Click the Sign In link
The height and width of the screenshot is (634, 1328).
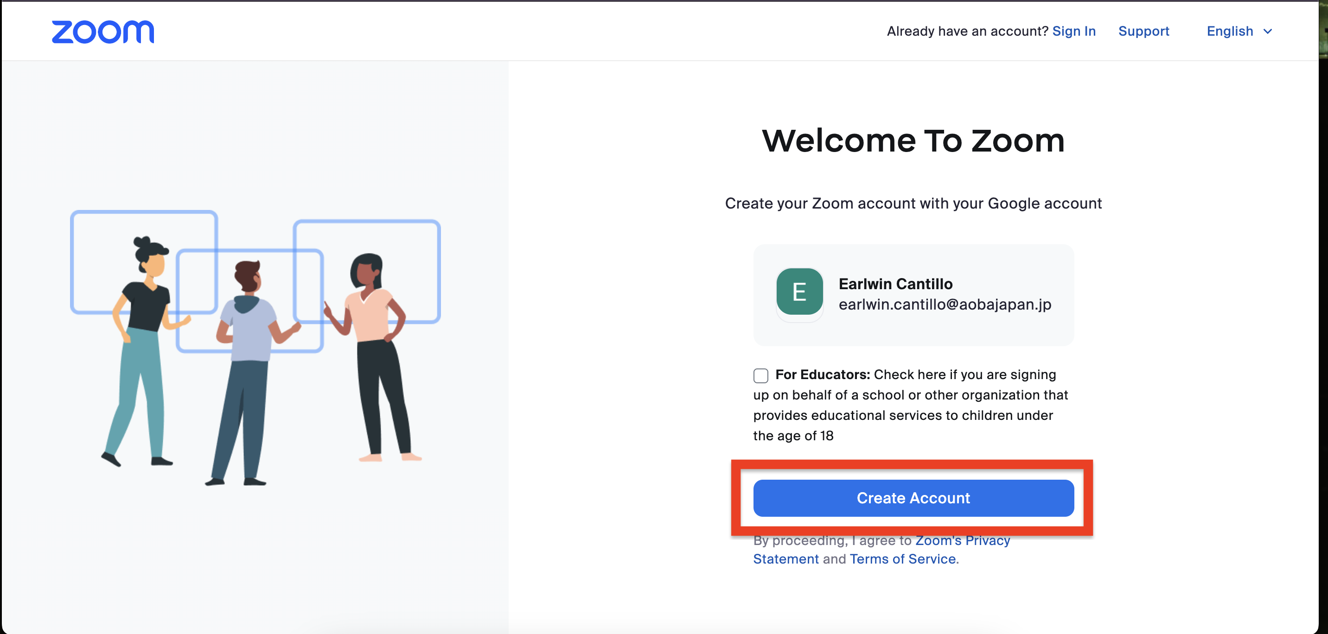pos(1073,32)
